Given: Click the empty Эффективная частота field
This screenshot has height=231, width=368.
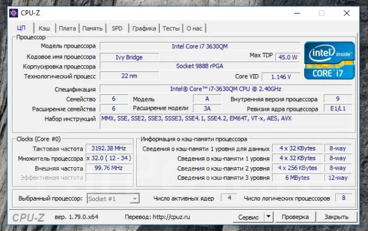Looking at the screenshot, I should (x=109, y=178).
